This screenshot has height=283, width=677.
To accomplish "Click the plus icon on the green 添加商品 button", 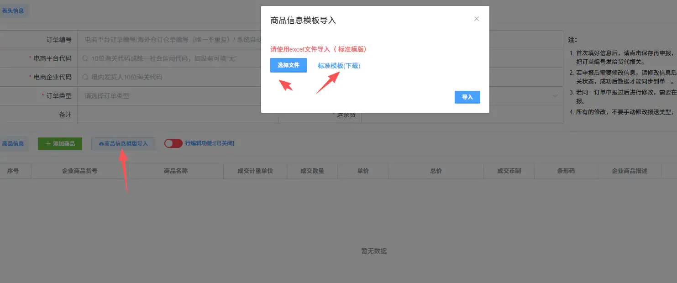I will click(x=48, y=143).
